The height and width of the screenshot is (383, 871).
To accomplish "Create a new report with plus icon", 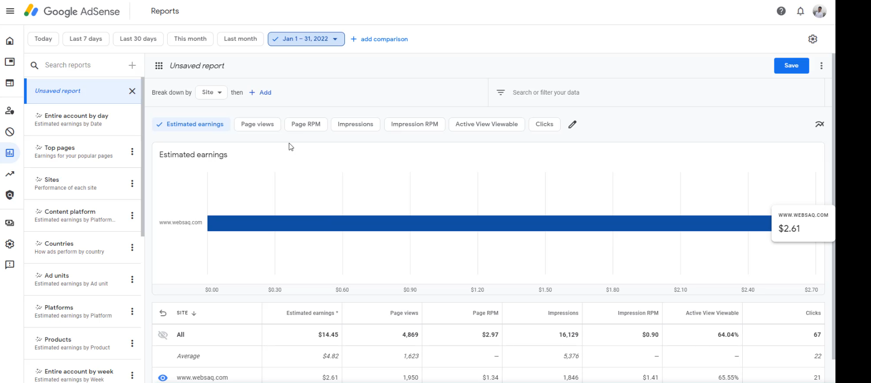I will [132, 65].
